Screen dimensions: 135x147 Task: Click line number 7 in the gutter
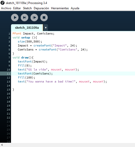pos(9,58)
